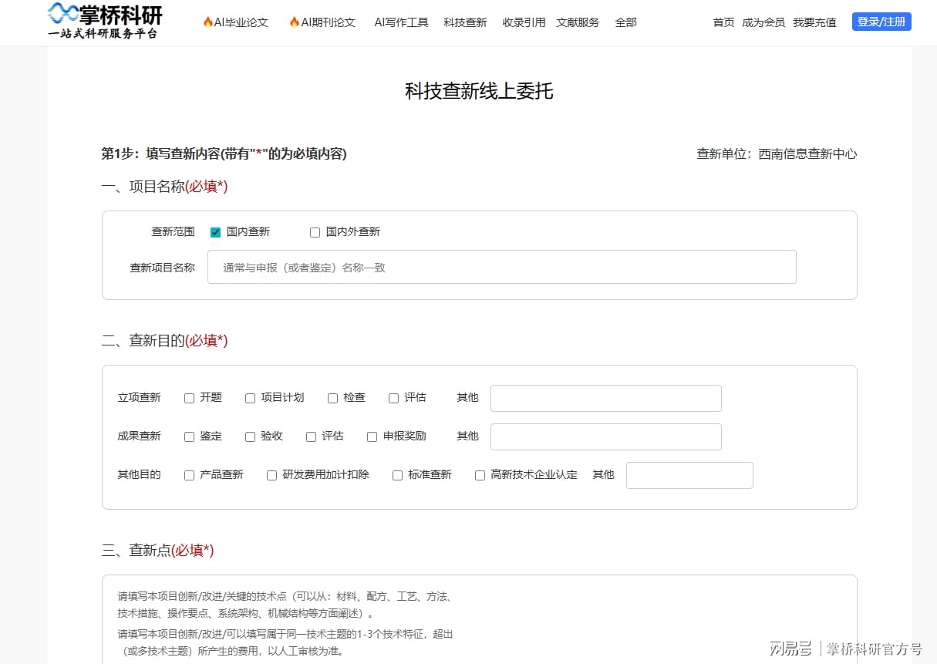The width and height of the screenshot is (937, 664).
Task: Go to AI写作工具 page
Action: (401, 22)
